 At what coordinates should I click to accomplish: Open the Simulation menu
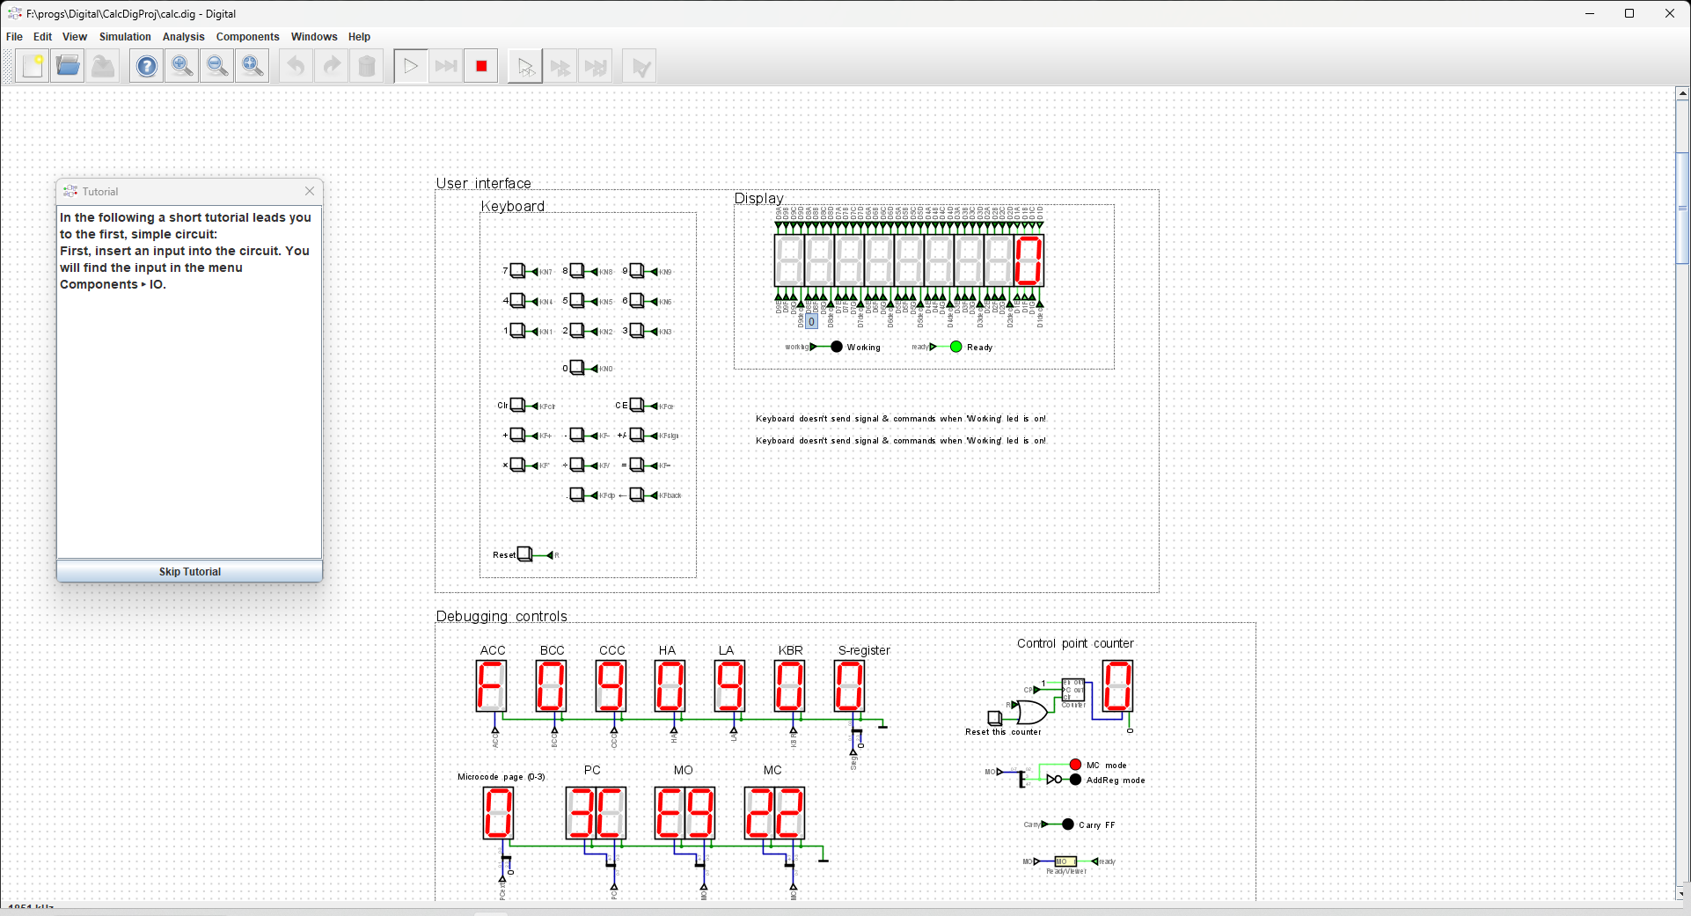(x=125, y=37)
